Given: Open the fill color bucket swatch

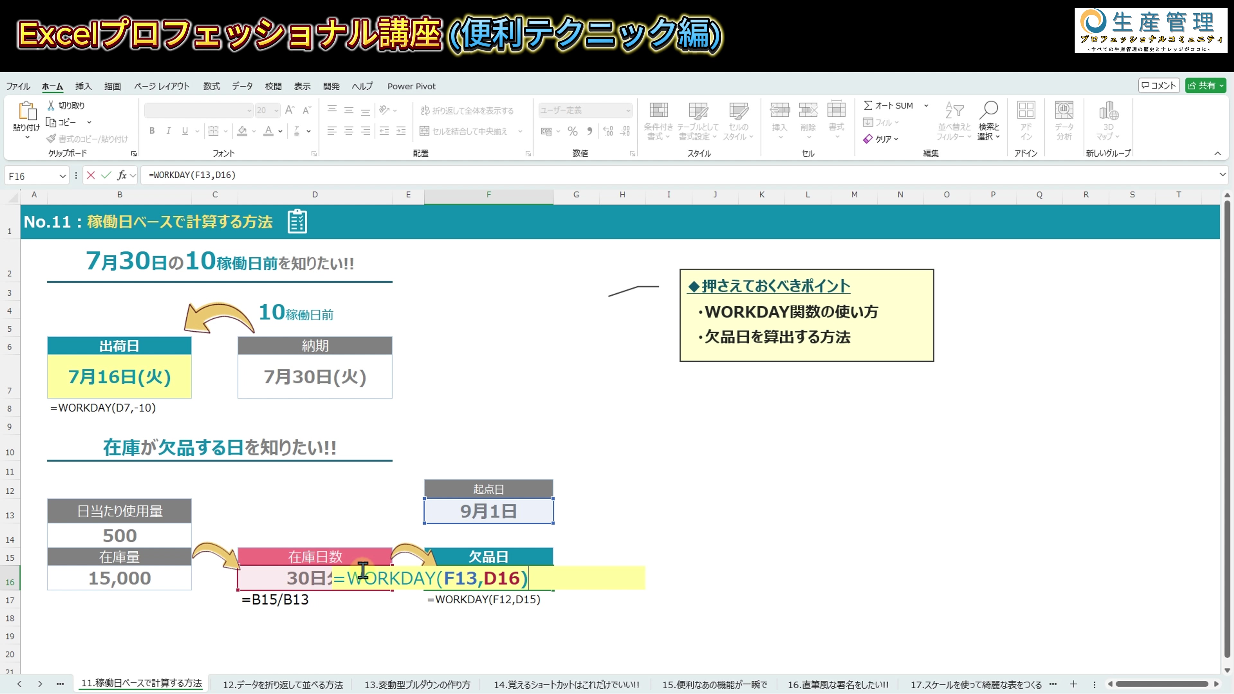Looking at the screenshot, I should pos(242,131).
